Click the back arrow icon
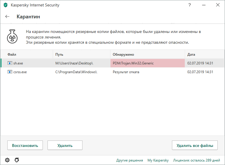 pos(7,17)
